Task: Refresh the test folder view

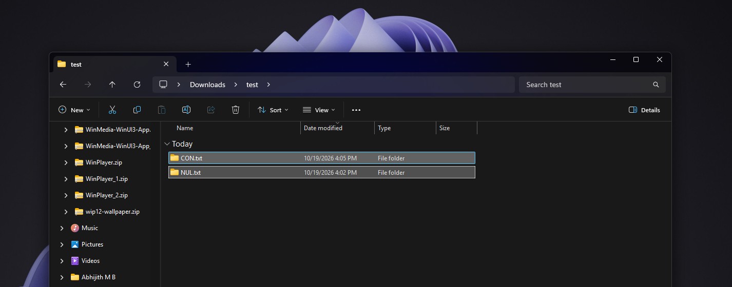Action: click(x=137, y=85)
